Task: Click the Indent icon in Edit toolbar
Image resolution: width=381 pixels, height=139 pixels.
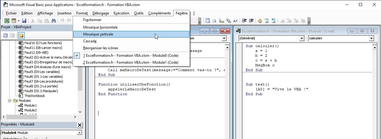Action: (x=244, y=21)
